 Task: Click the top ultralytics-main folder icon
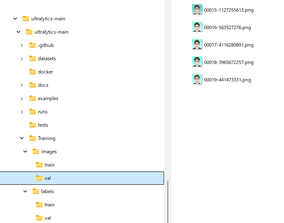click(x=26, y=18)
